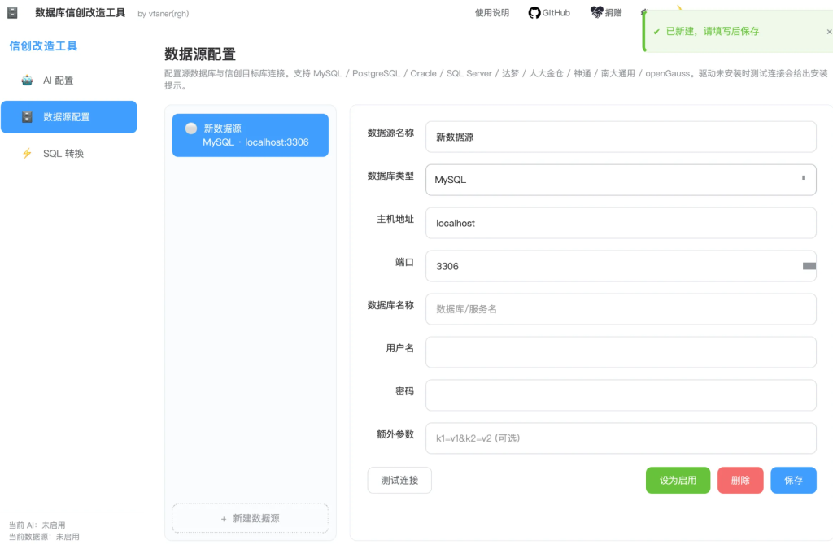The image size is (833, 549).
Task: Click the red 删除 button
Action: pos(740,481)
